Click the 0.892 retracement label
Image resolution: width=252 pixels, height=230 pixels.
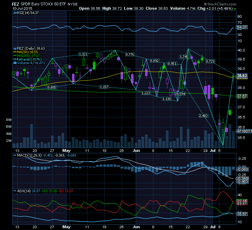(154, 61)
